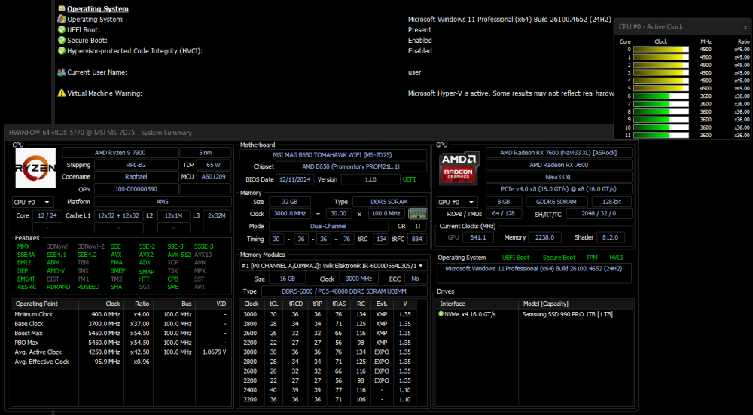Image resolution: width=753 pixels, height=415 pixels.
Task: Click the tRFC value 884
Action: pyautogui.click(x=417, y=239)
